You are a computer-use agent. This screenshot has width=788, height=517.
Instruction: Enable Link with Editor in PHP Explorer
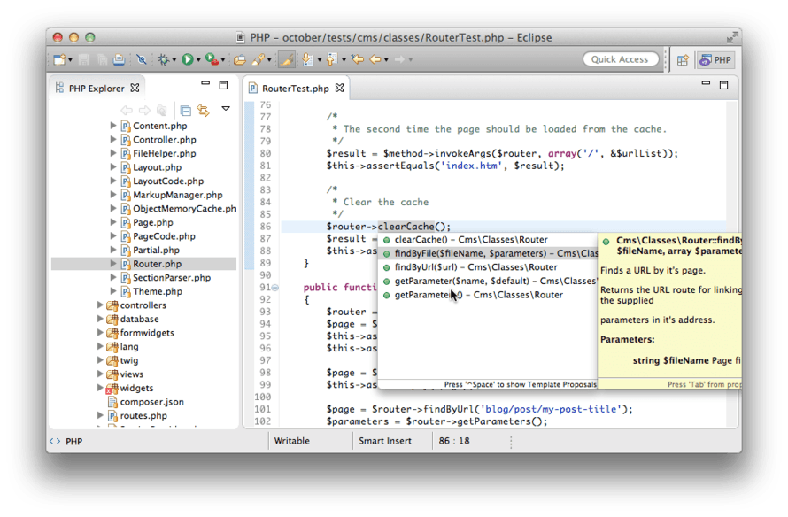click(x=202, y=110)
